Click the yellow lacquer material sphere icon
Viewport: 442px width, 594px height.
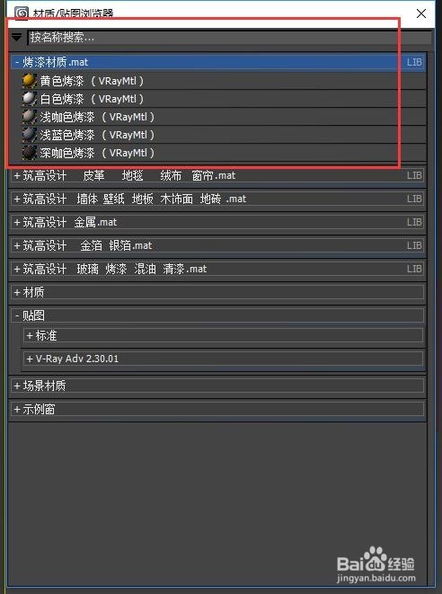tap(29, 81)
